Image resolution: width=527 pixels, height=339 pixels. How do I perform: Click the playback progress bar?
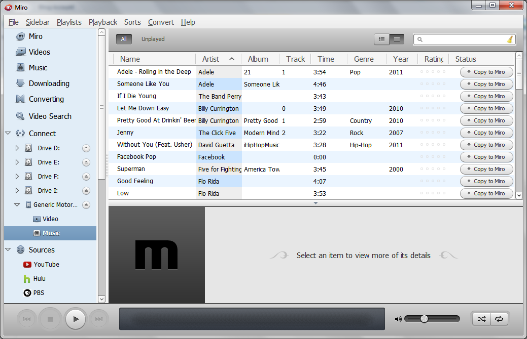click(252, 319)
